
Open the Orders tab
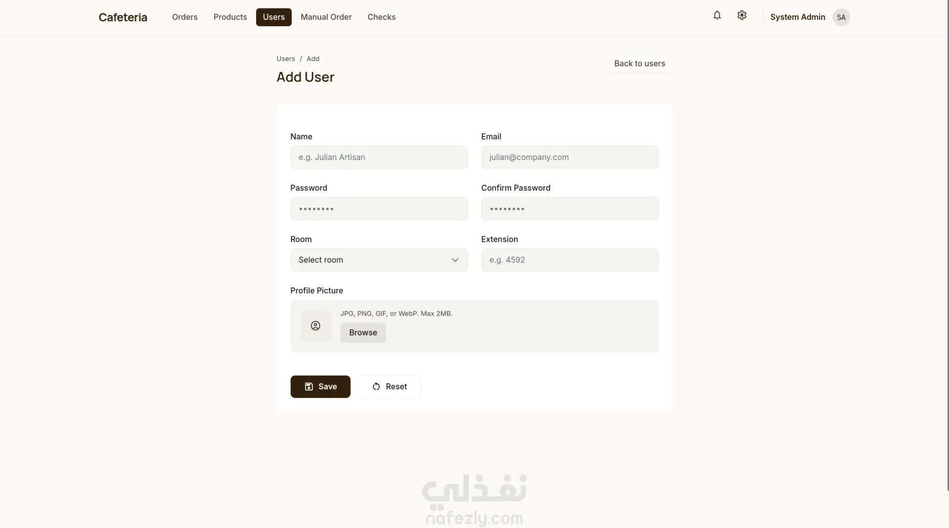[185, 17]
